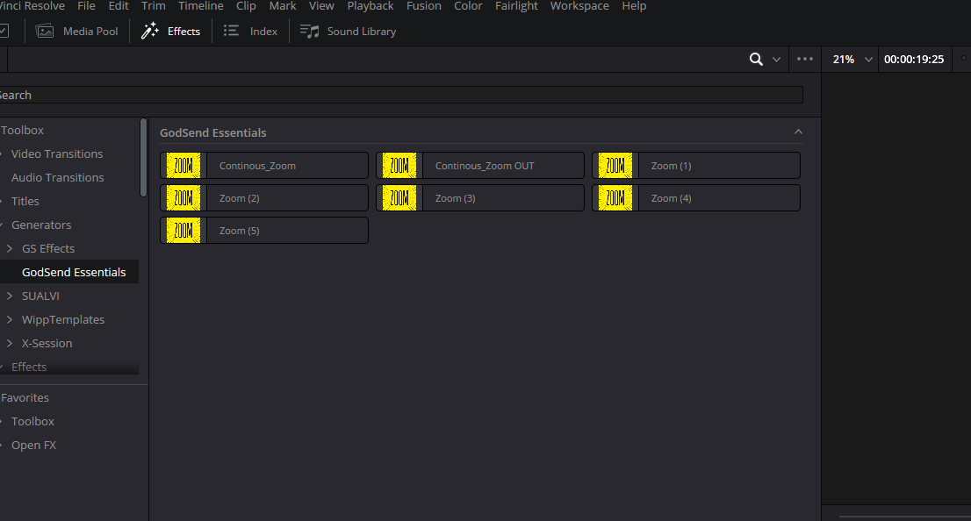
Task: Select Audio Transitions in the Toolbox
Action: click(x=57, y=177)
